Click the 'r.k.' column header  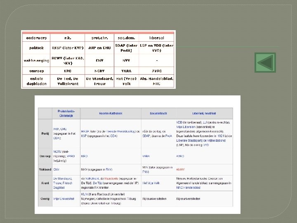[68, 38]
